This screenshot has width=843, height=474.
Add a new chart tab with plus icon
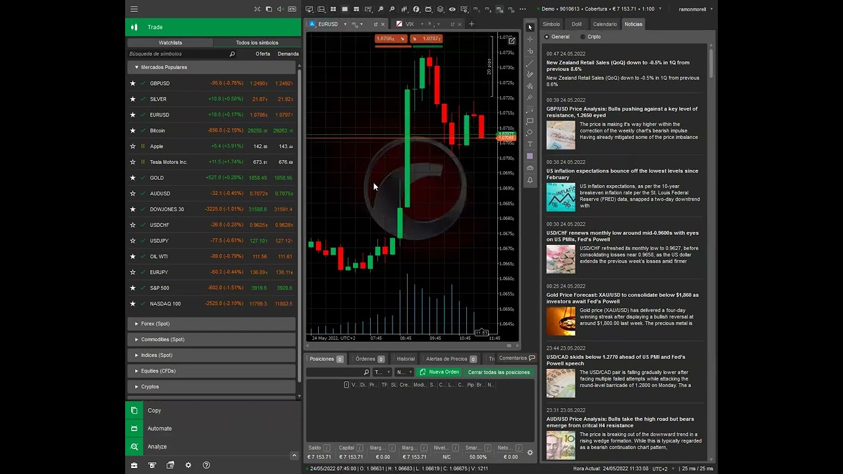(x=472, y=24)
